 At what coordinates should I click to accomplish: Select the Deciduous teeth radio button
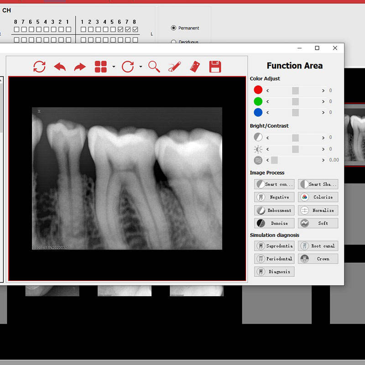point(173,42)
